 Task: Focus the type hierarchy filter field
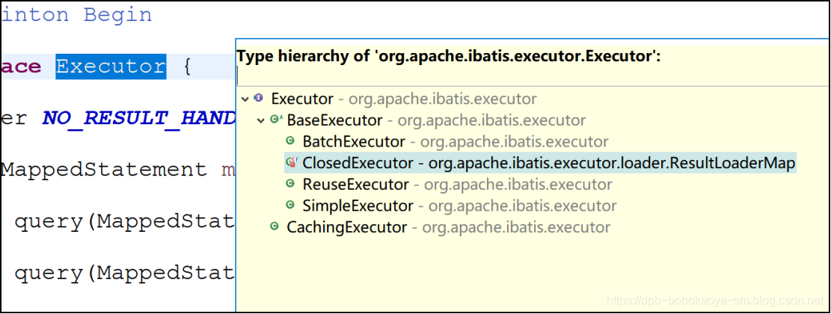pyautogui.click(x=532, y=77)
